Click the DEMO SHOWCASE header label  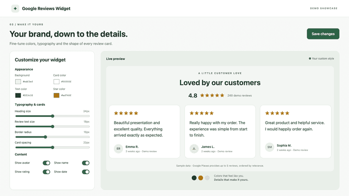pyautogui.click(x=324, y=8)
